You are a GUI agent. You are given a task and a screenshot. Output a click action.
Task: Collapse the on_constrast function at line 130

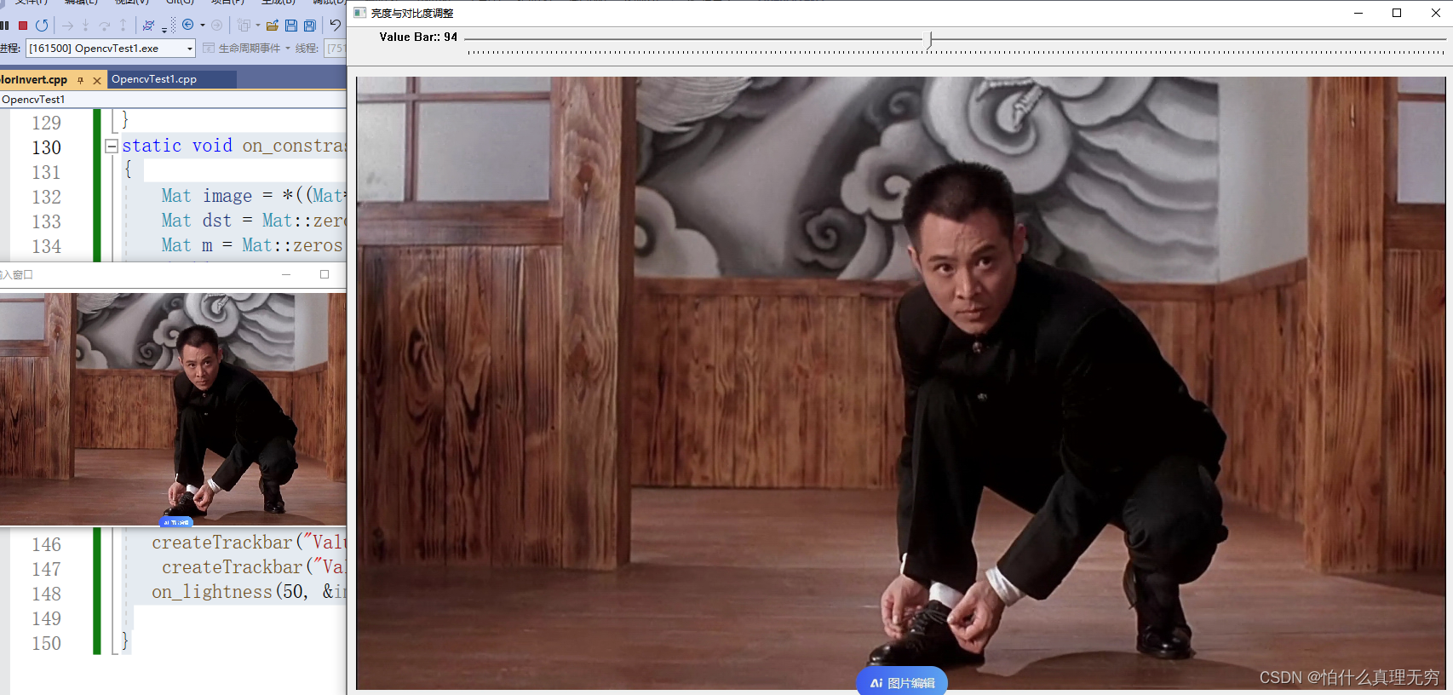click(111, 146)
